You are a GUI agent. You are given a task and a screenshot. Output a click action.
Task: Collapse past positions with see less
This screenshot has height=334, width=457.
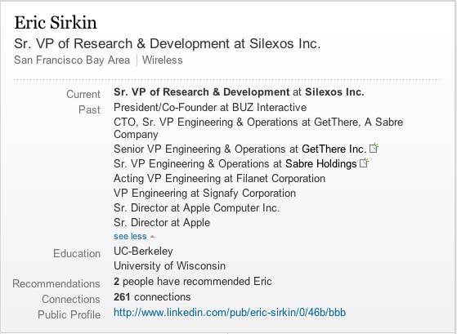click(130, 236)
